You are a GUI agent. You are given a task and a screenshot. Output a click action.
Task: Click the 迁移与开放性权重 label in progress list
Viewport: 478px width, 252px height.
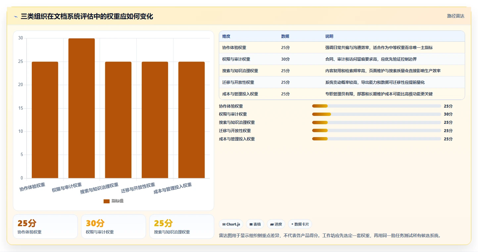pos(235,131)
